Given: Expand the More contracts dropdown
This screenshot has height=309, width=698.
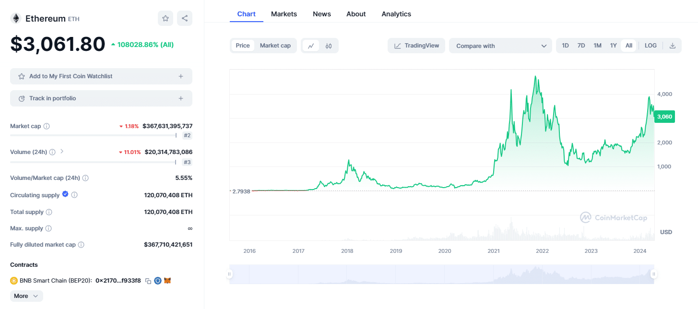Looking at the screenshot, I should pyautogui.click(x=26, y=296).
